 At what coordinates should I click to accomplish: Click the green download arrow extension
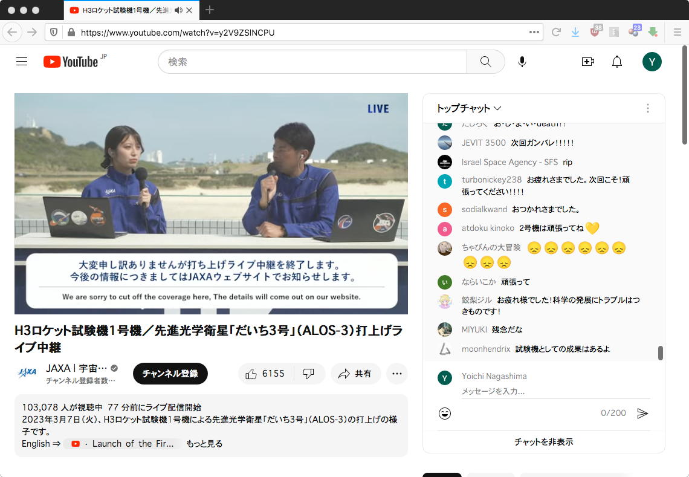click(653, 32)
